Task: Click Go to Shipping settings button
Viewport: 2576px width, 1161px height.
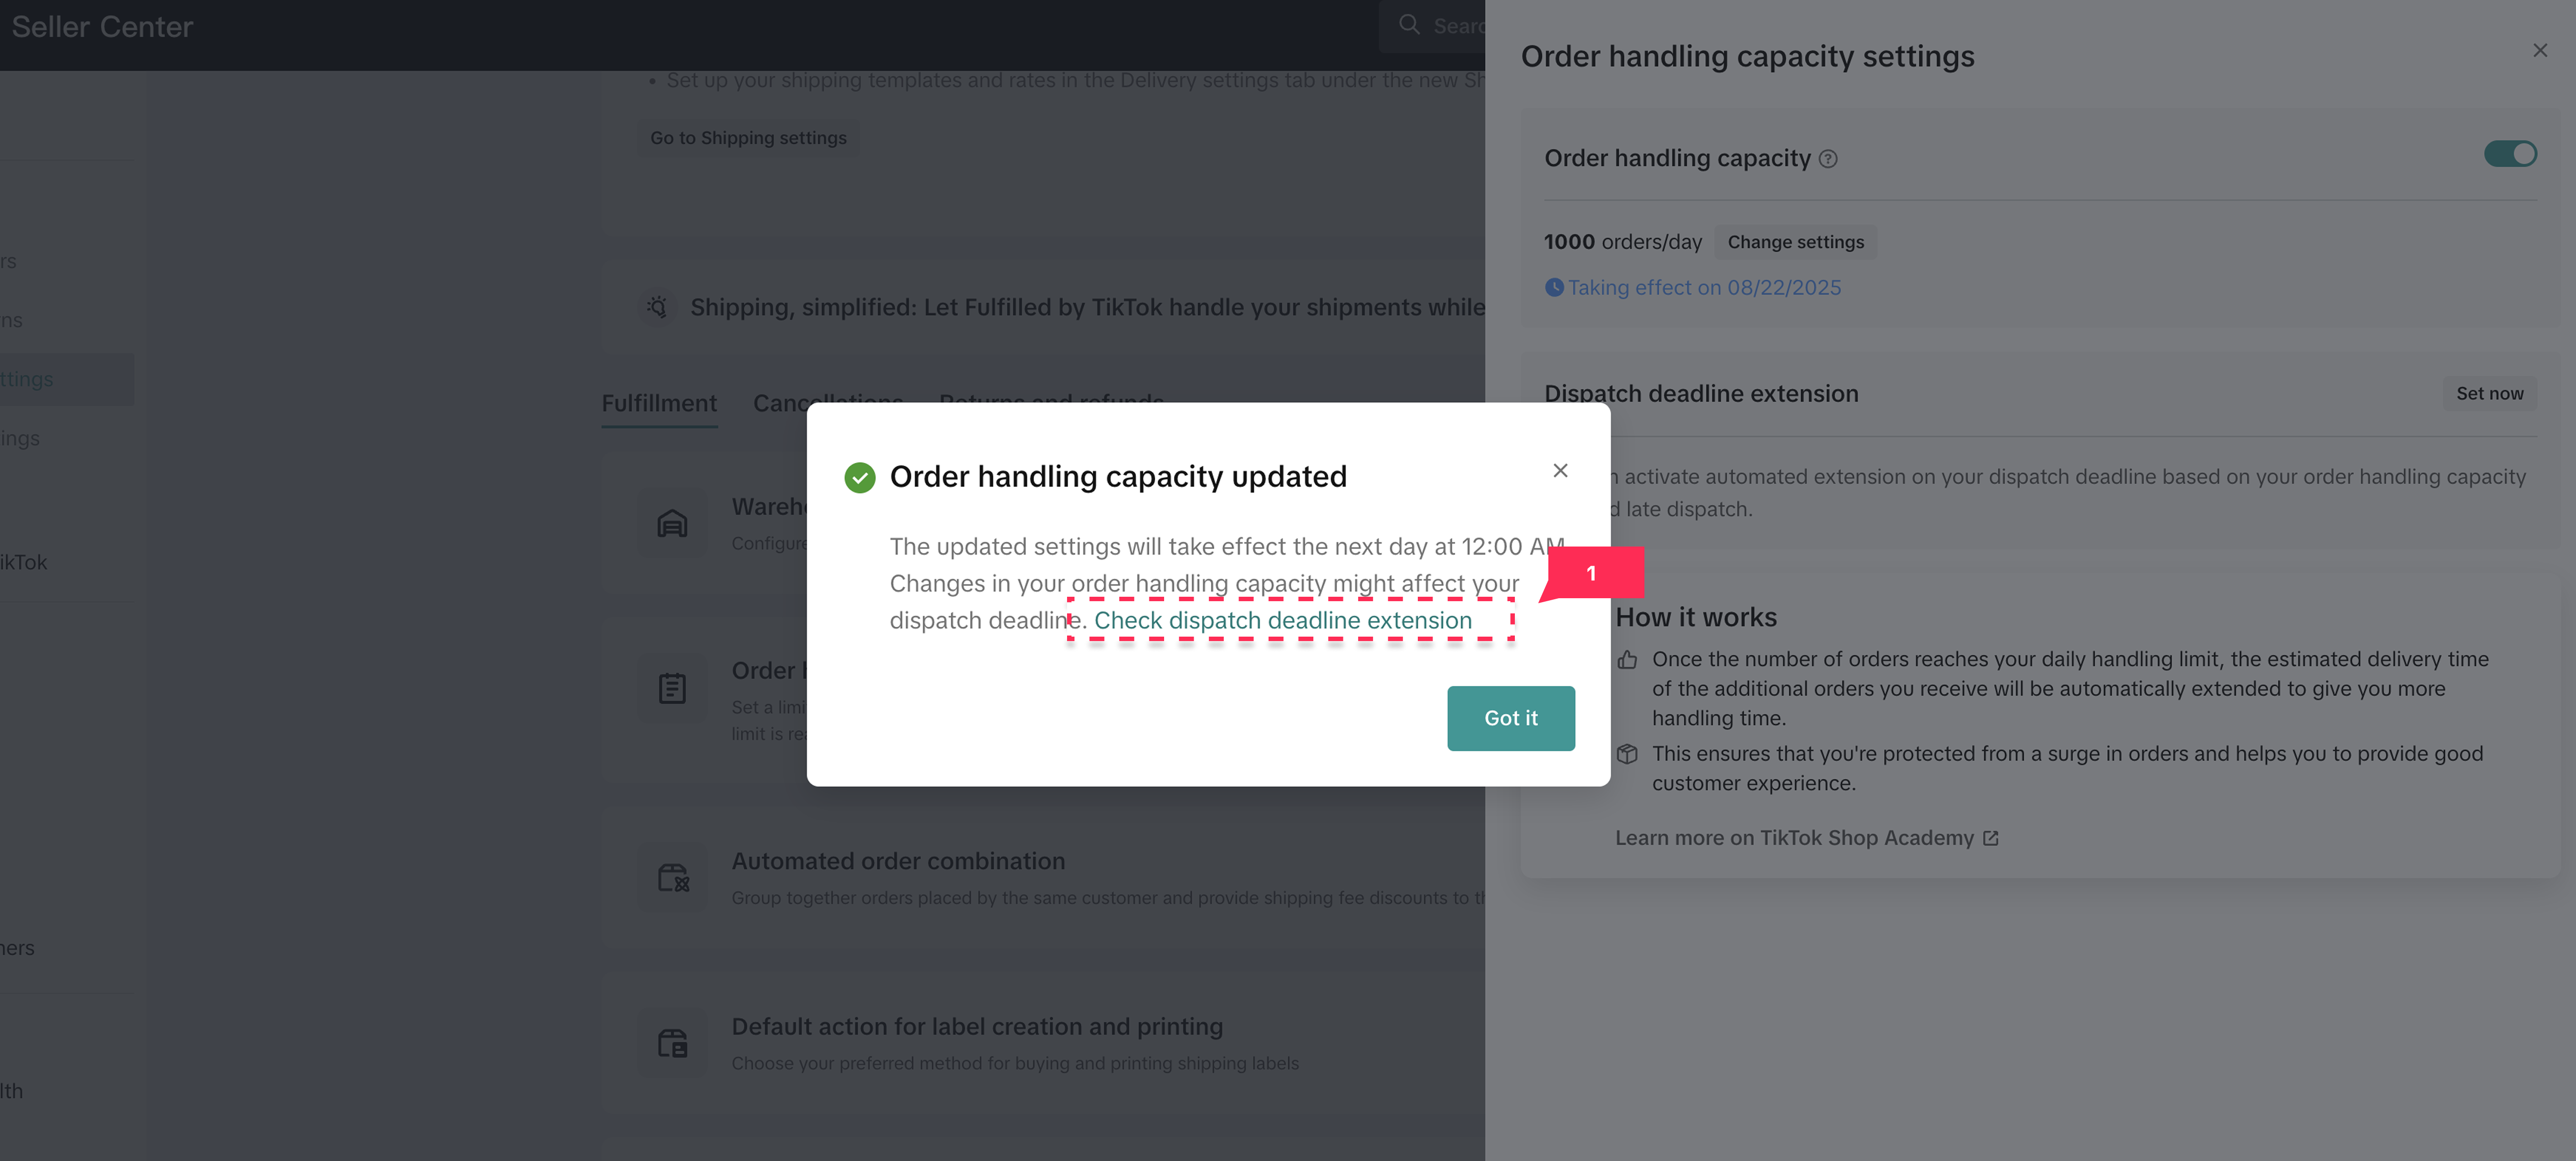Action: pyautogui.click(x=748, y=138)
